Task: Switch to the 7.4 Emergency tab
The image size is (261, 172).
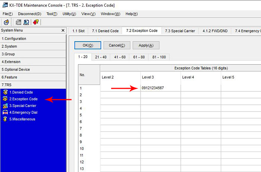Action: tap(247, 31)
